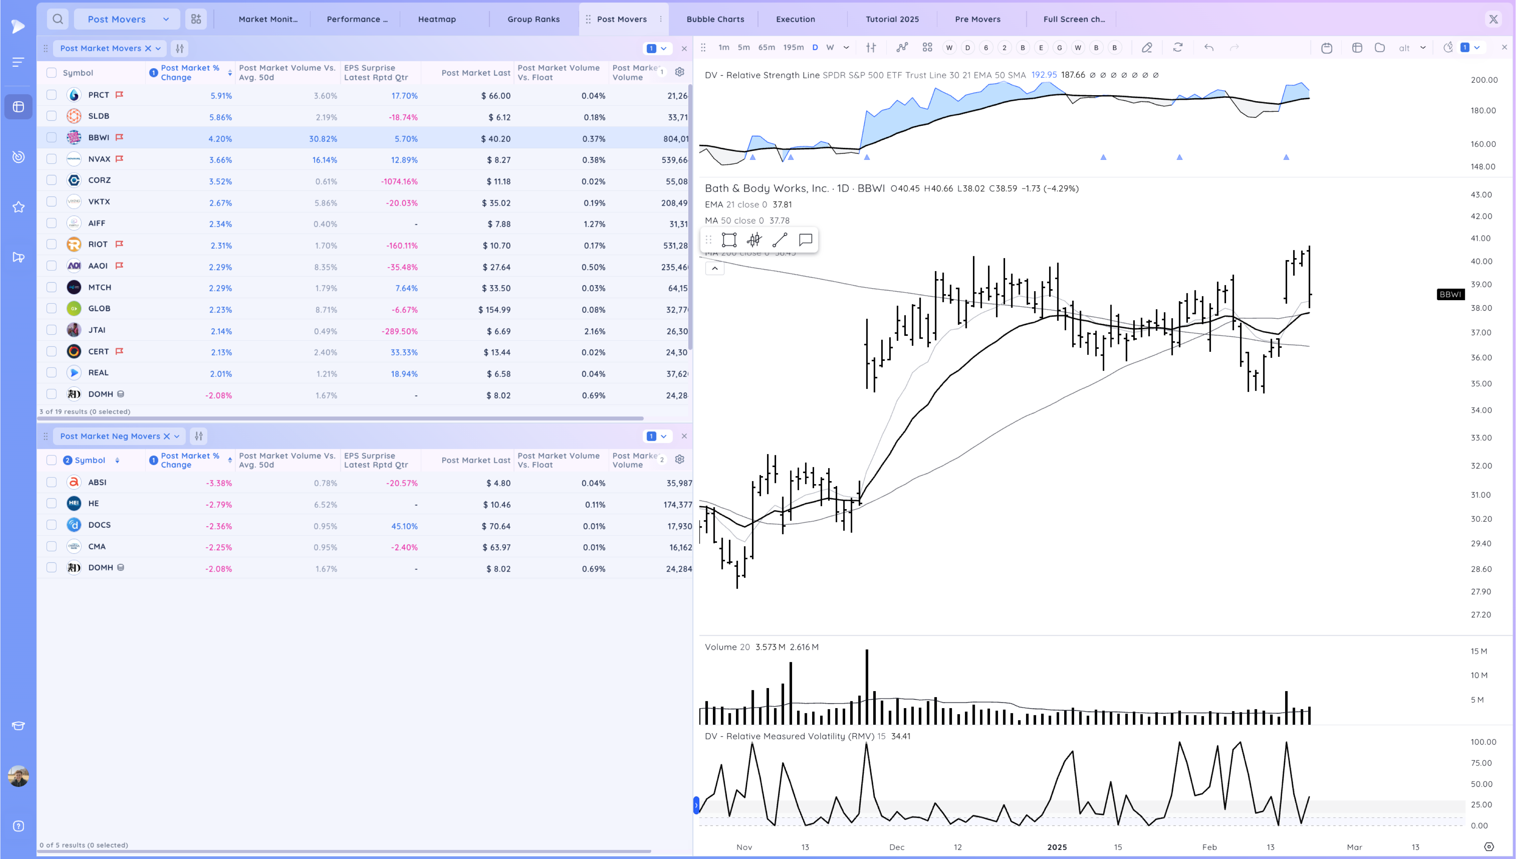This screenshot has width=1516, height=859.
Task: Select the rectangle drawing tool on the chart
Action: click(729, 240)
